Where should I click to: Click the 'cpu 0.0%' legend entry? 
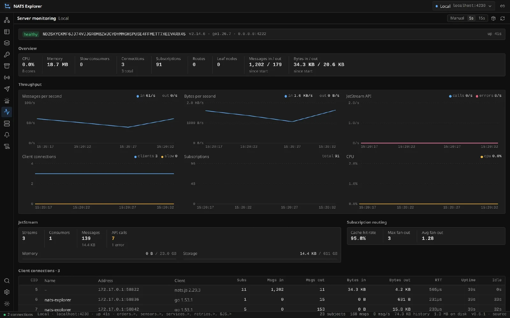point(491,156)
